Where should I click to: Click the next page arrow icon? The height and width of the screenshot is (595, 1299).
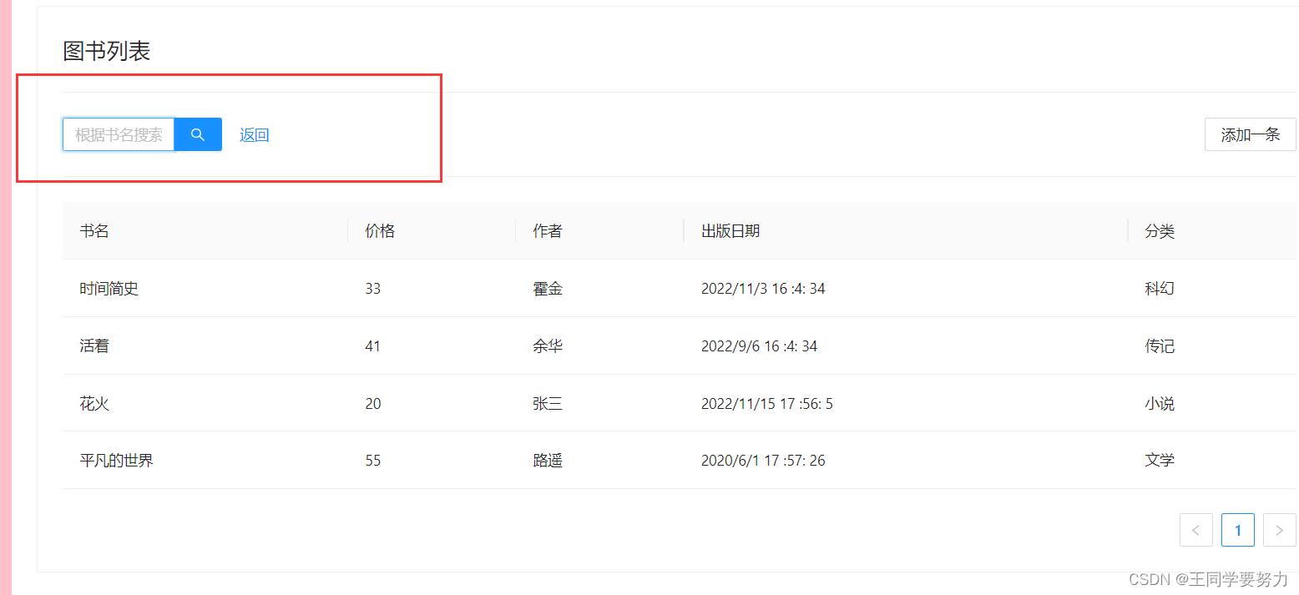point(1279,530)
